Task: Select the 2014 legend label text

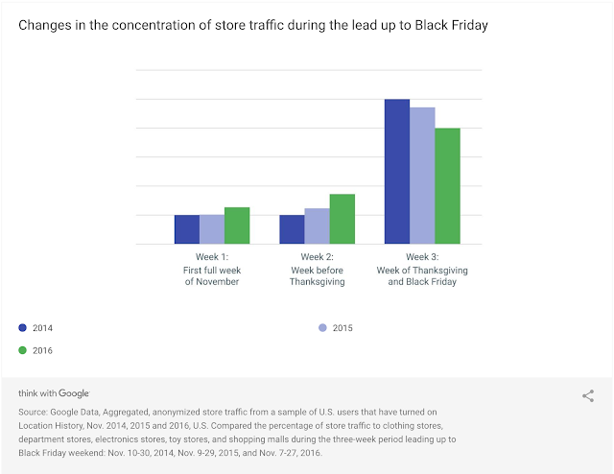Action: (x=43, y=328)
